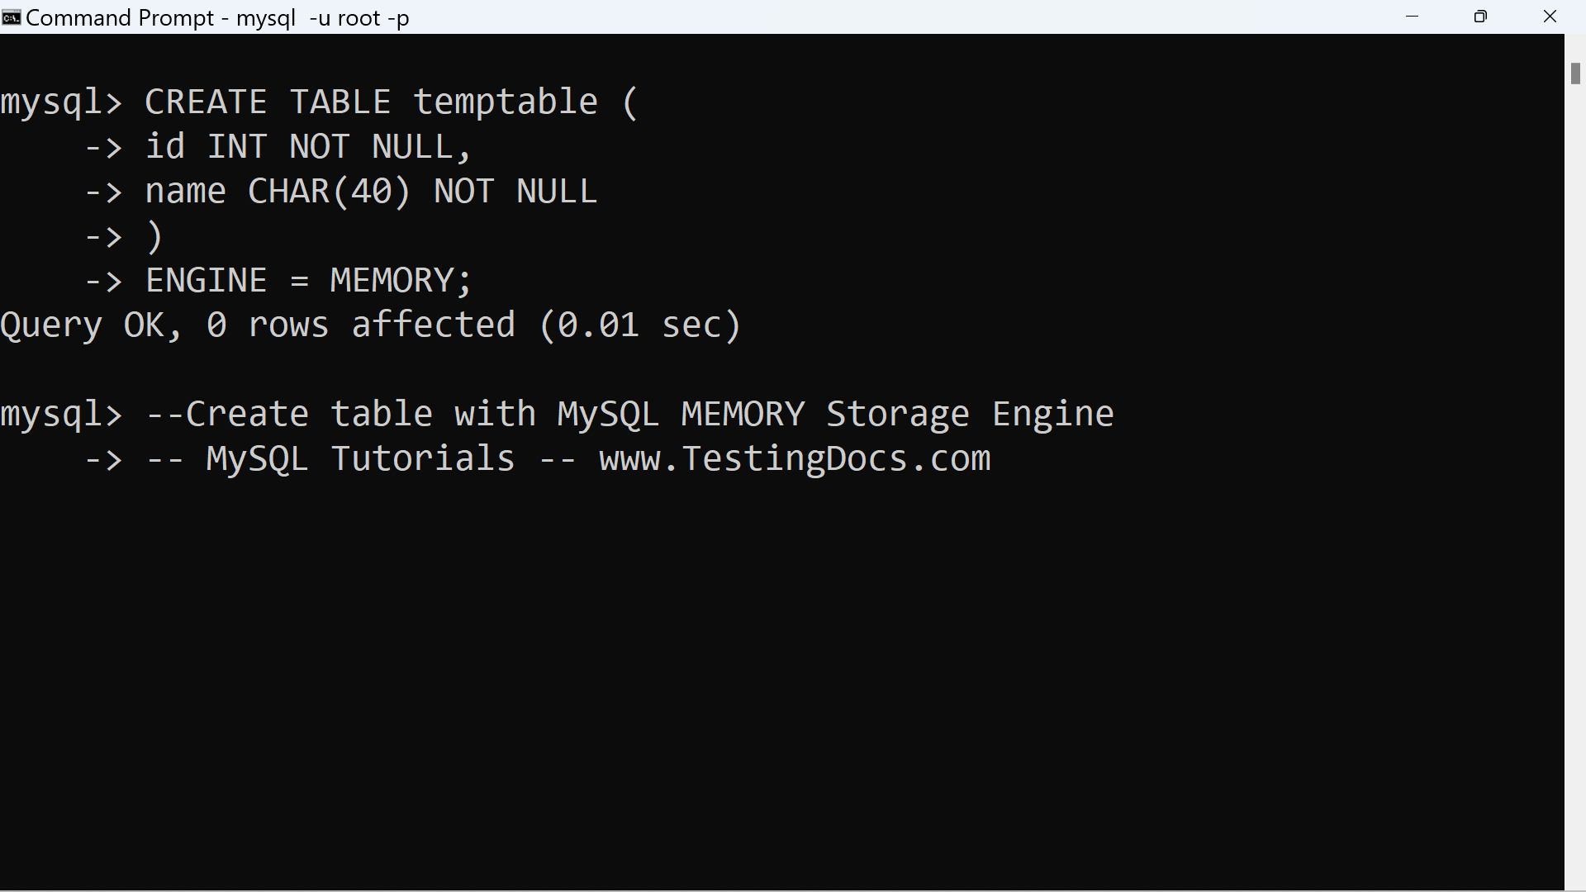
Task: Click the Command Prompt icon in title bar
Action: [10, 17]
